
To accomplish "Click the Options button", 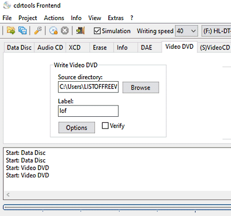I will coord(76,128).
